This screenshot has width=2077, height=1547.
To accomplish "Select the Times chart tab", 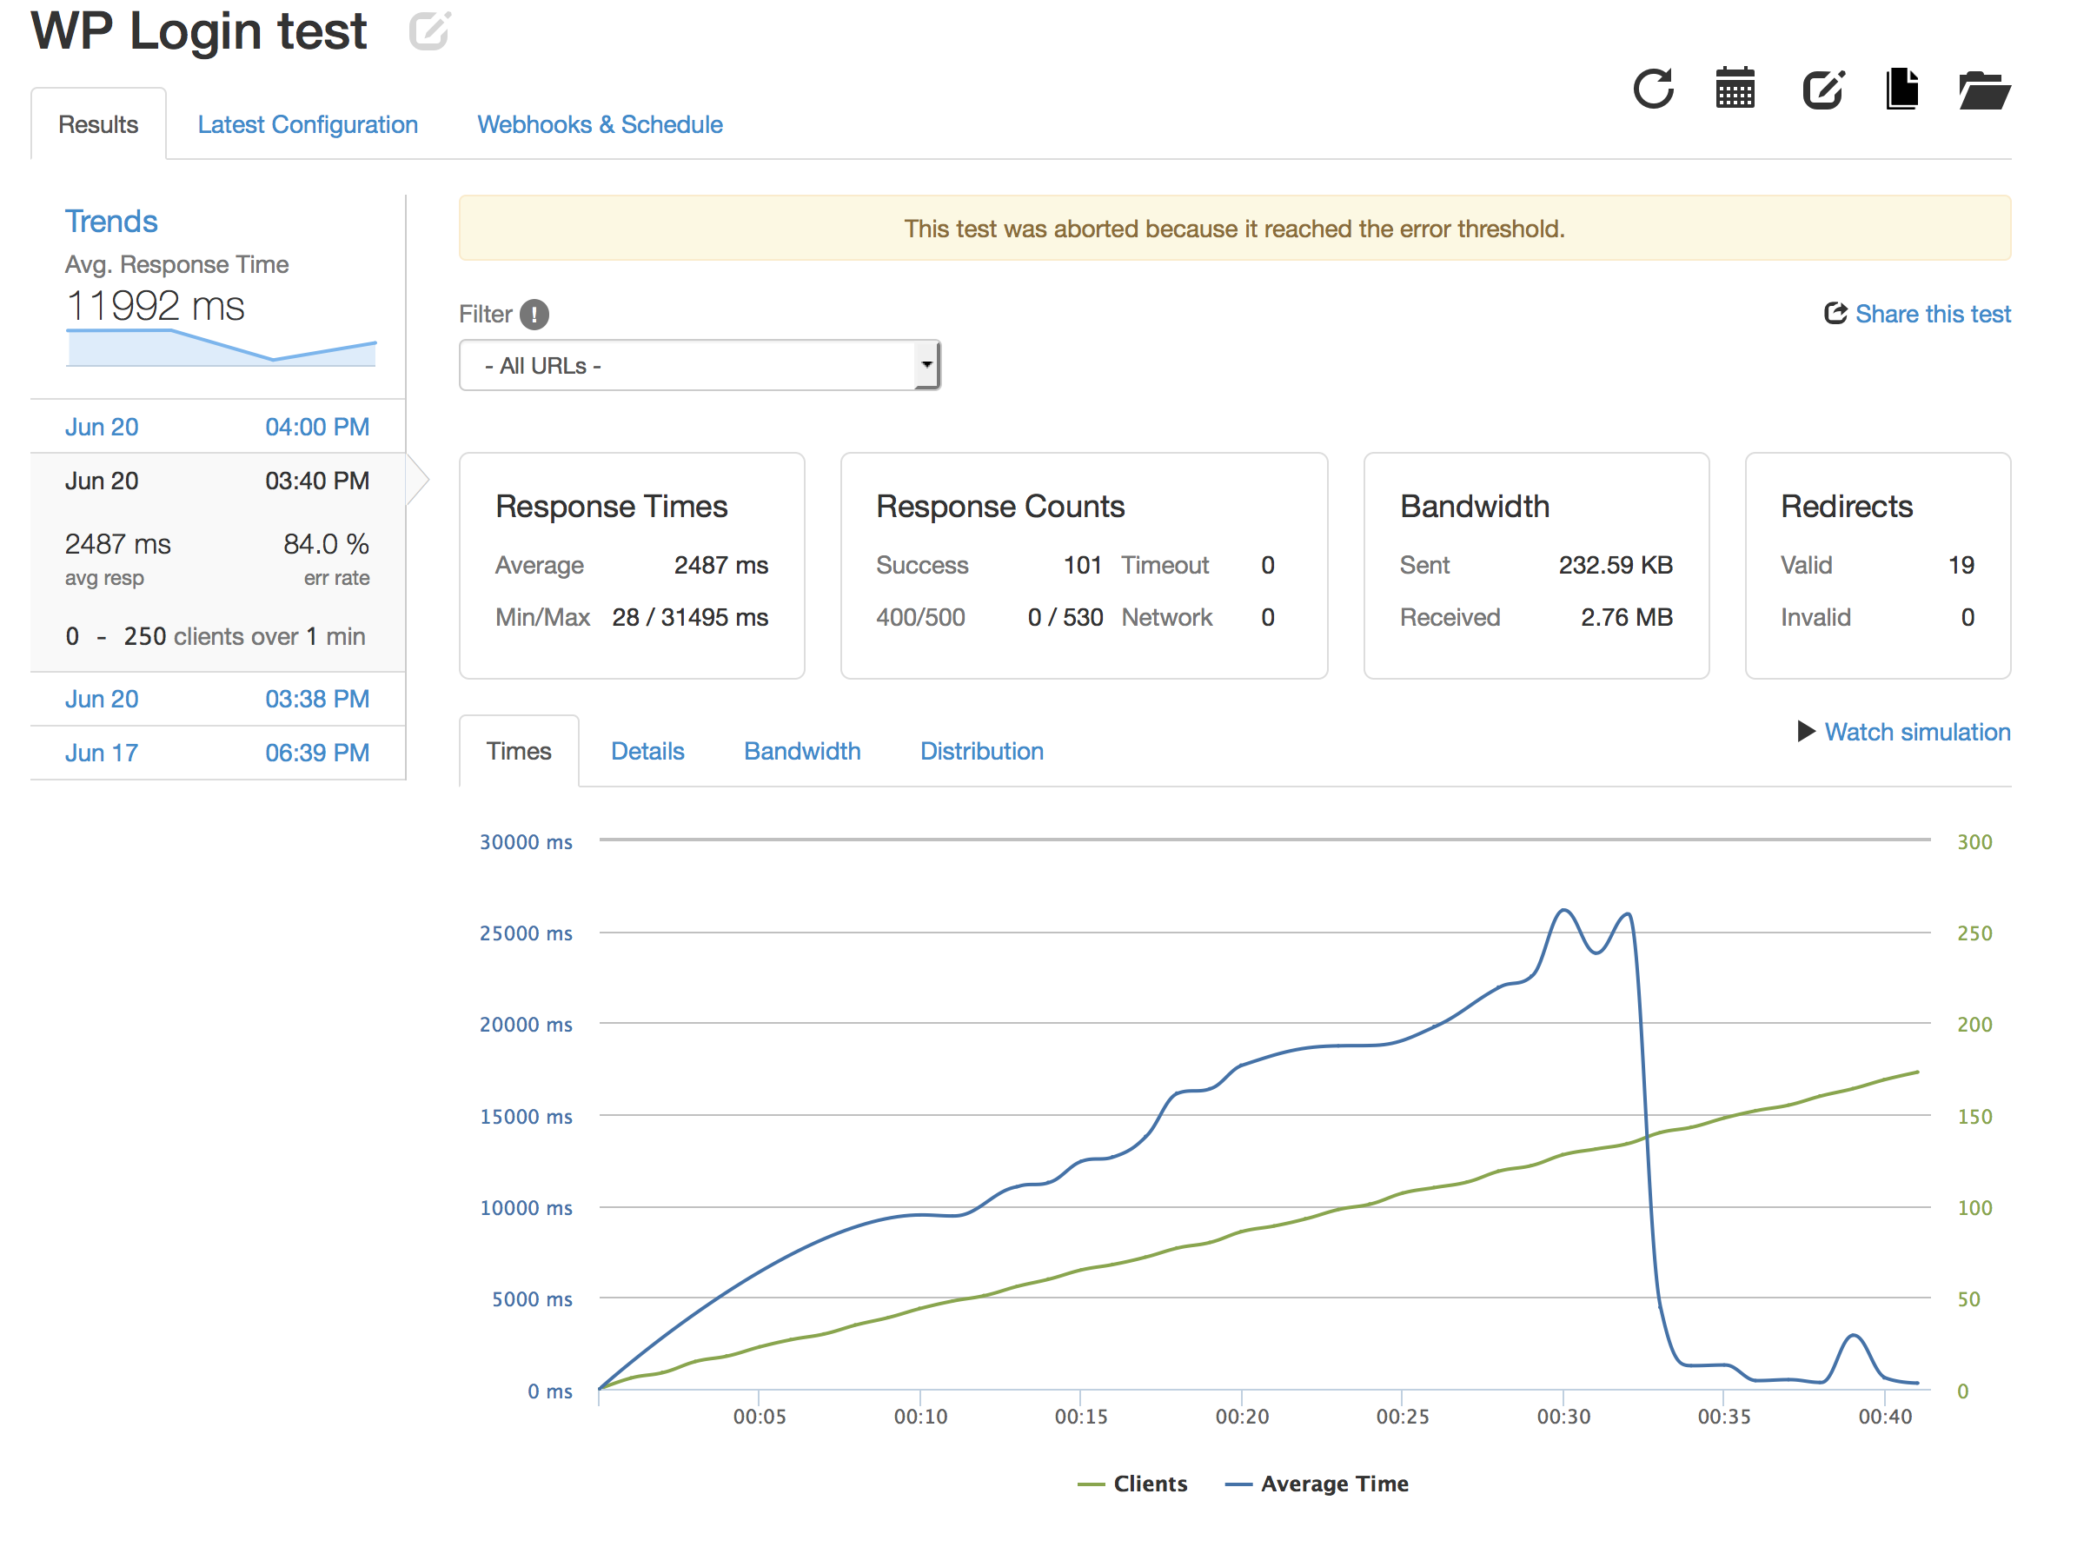I will pyautogui.click(x=519, y=751).
